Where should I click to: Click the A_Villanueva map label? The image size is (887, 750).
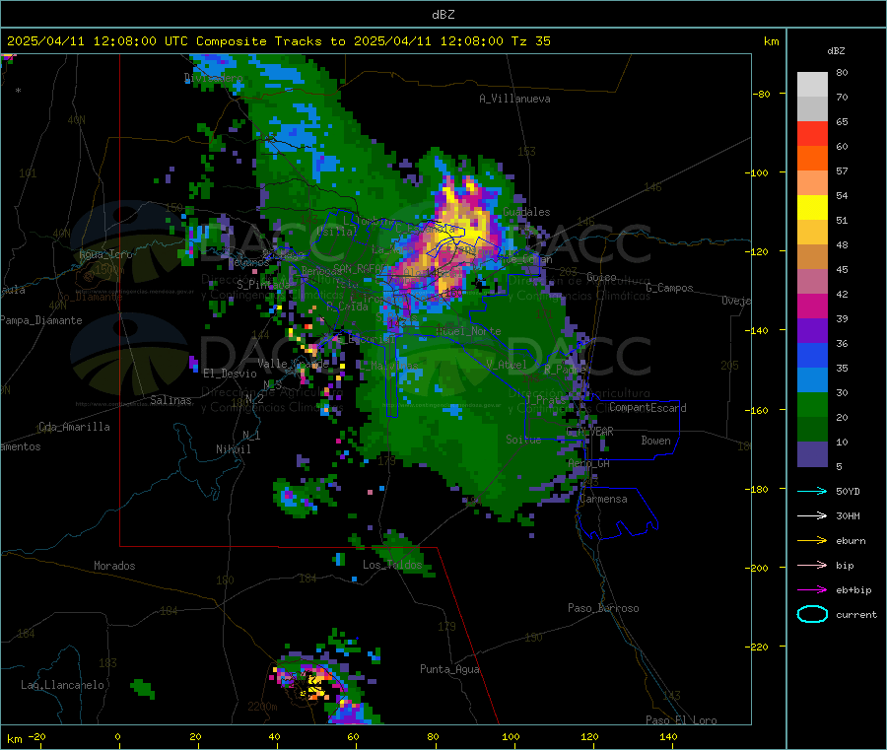click(514, 99)
